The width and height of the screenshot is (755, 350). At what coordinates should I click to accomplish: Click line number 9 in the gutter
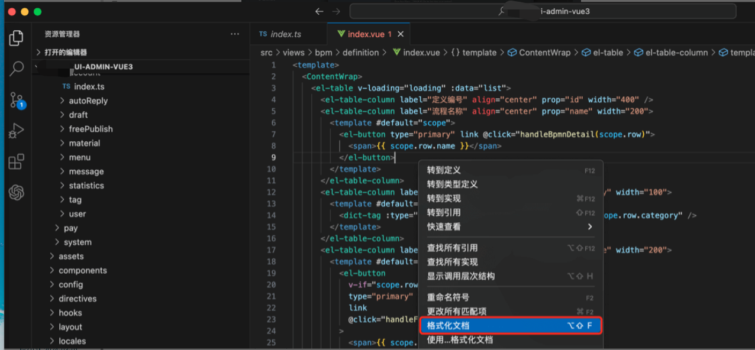pos(273,157)
